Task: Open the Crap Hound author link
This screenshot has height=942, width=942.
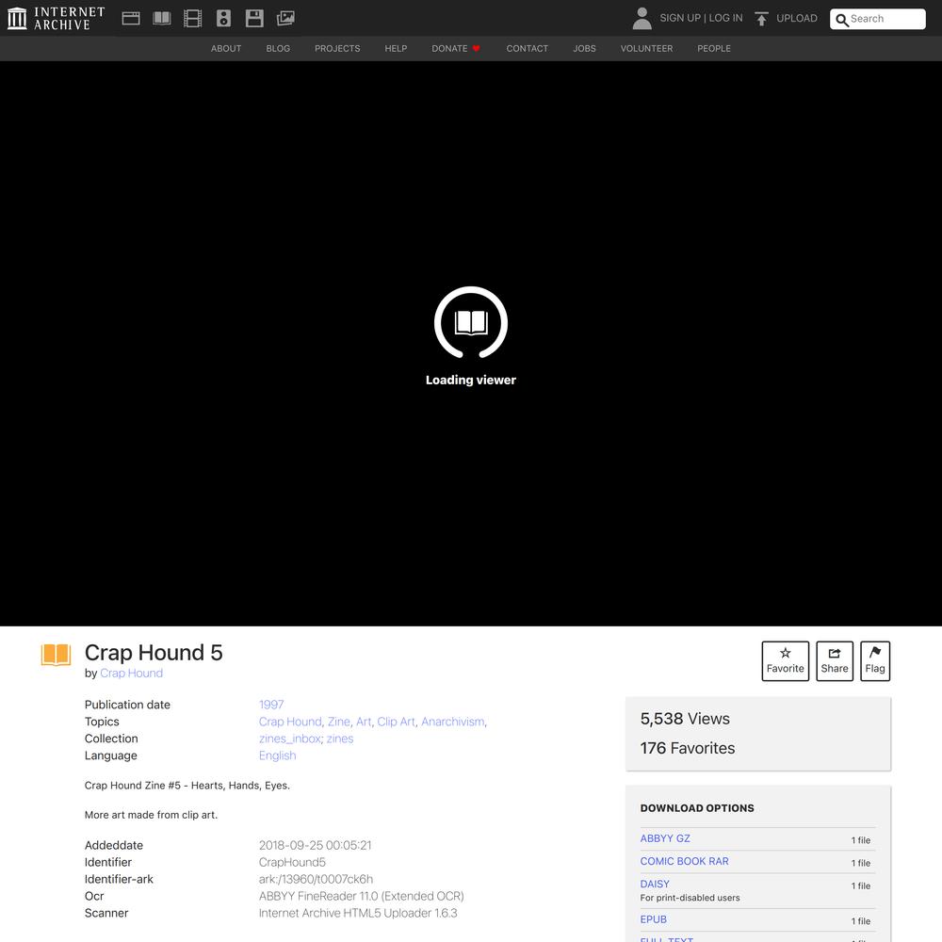Action: point(131,673)
